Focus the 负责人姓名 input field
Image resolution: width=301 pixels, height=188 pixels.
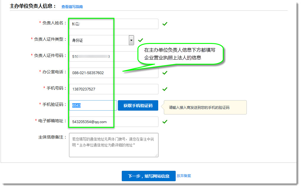click(113, 24)
